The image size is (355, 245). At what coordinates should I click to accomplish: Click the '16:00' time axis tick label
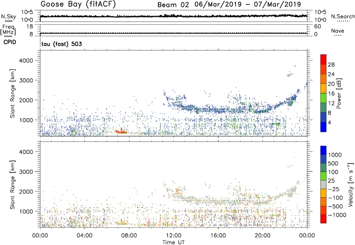218,236
